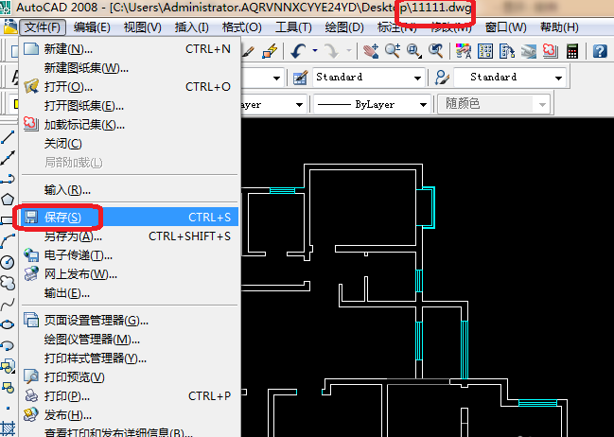Open the Sheet Set Manager icon
The height and width of the screenshot is (437, 614).
point(529,51)
